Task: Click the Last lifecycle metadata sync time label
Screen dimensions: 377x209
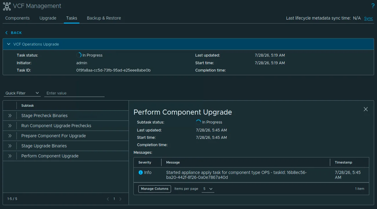Action: click(x=318, y=18)
